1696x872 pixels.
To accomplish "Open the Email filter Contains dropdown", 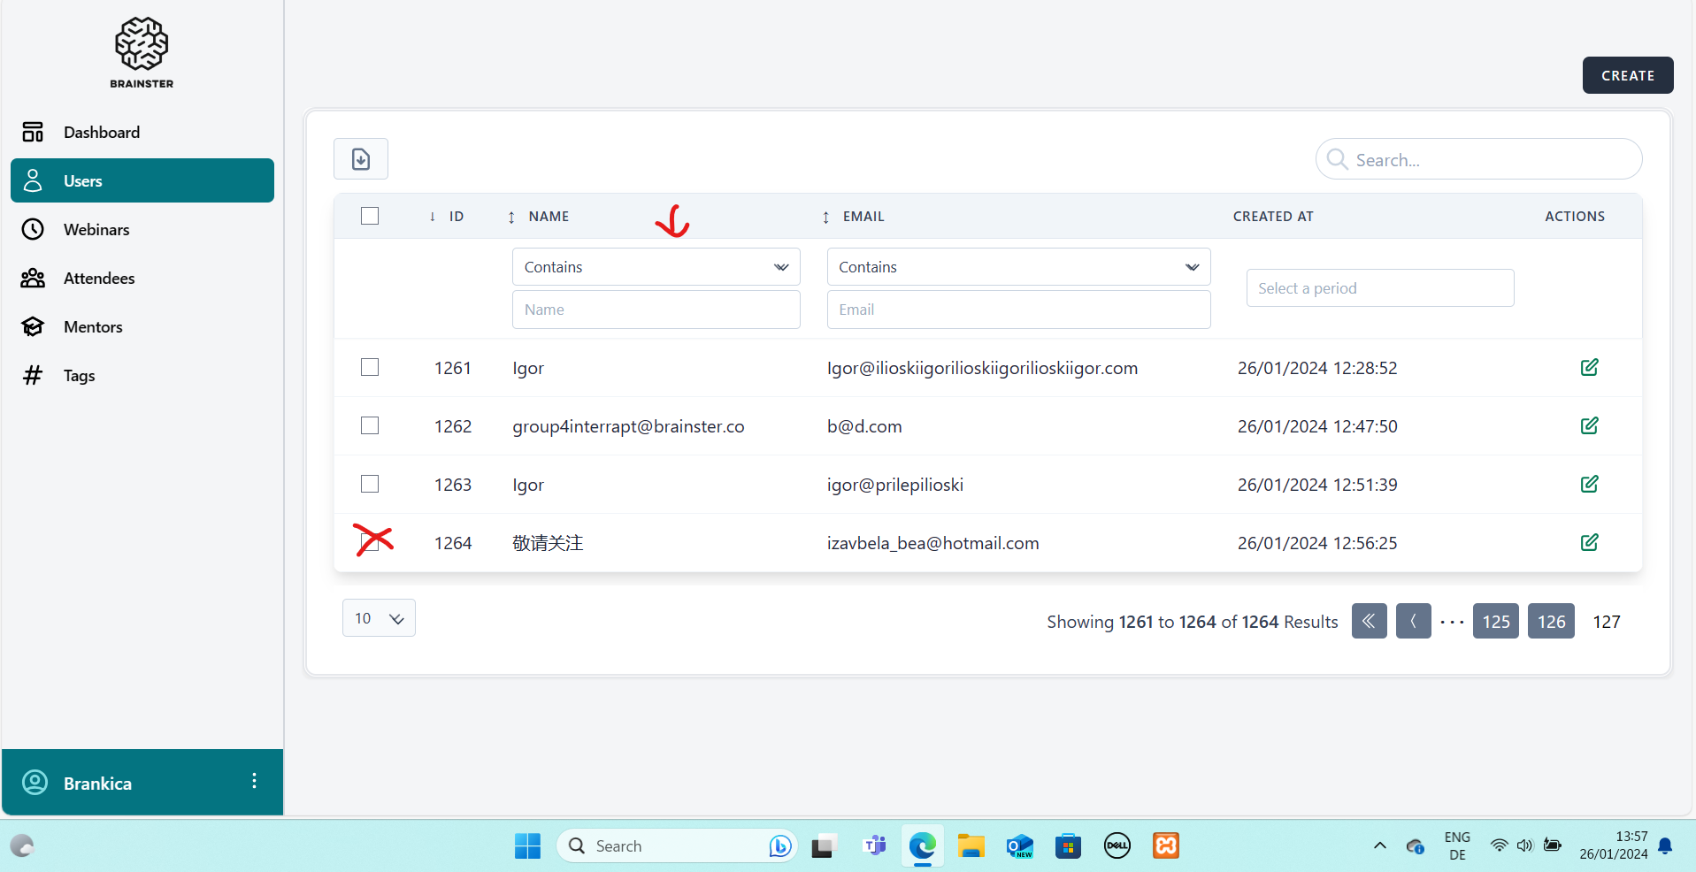I will pyautogui.click(x=1017, y=267).
